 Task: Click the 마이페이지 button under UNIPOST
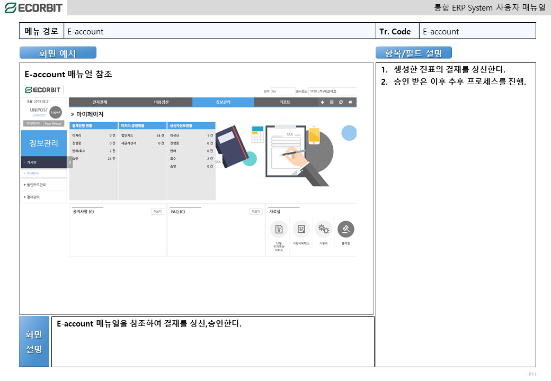33,123
